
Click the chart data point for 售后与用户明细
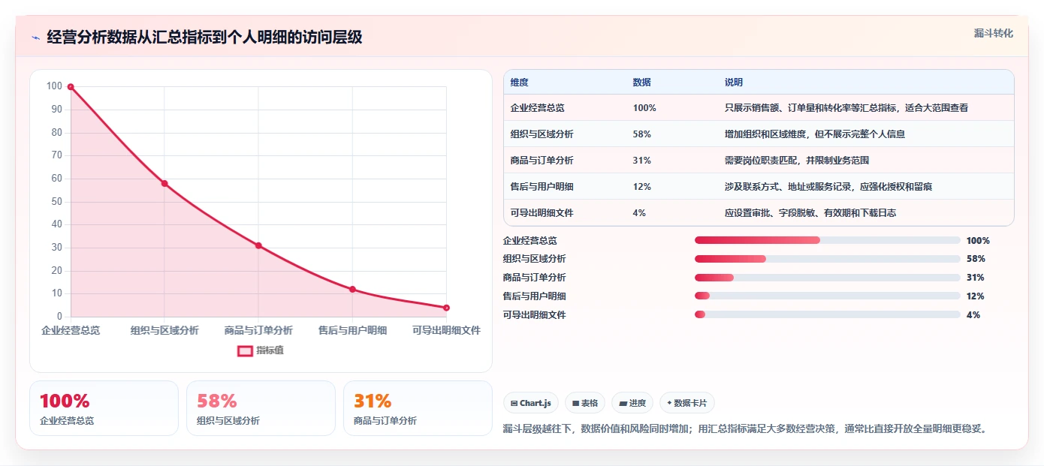click(352, 289)
